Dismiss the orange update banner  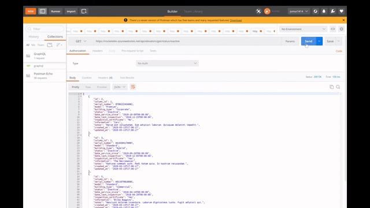[x=343, y=20]
